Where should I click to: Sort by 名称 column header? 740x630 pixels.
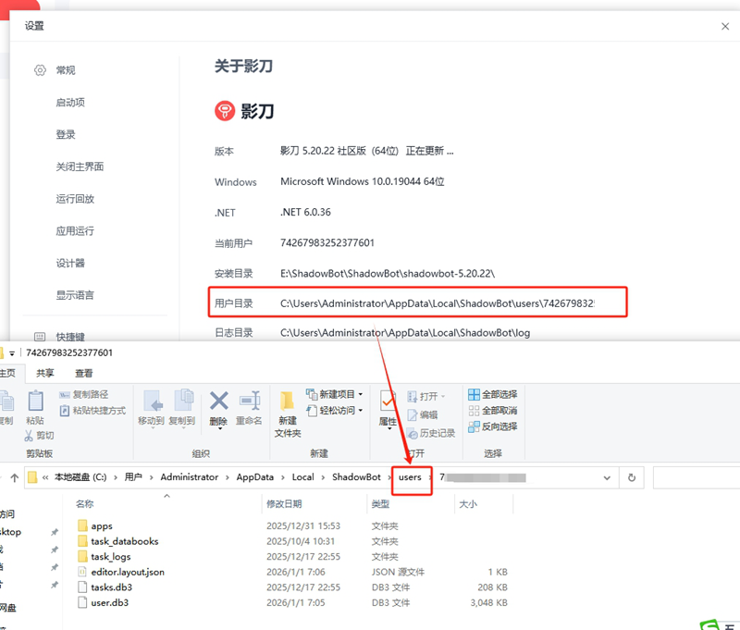(84, 504)
